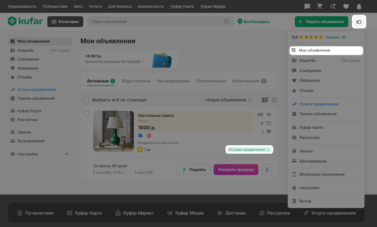Open Новые объявления sort dropdown
Viewport: 377px width, 227px height.
229,100
